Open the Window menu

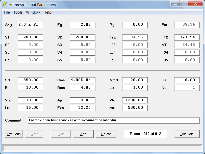33,12
